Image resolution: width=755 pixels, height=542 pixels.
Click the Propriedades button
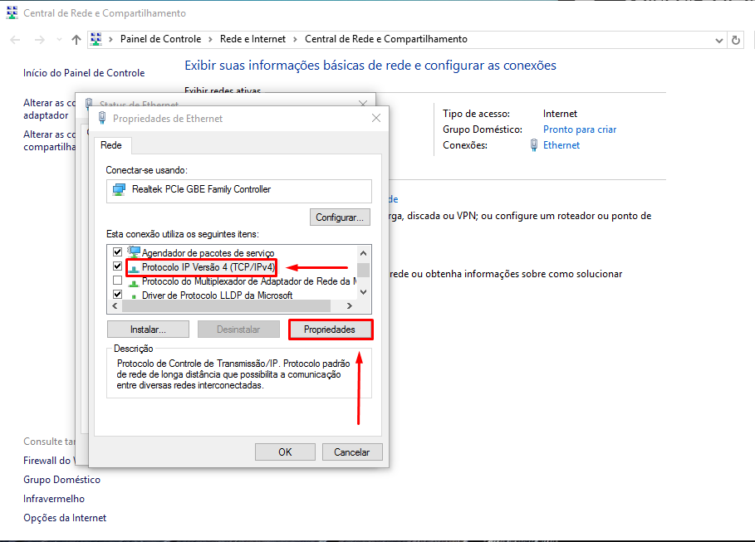pos(330,330)
